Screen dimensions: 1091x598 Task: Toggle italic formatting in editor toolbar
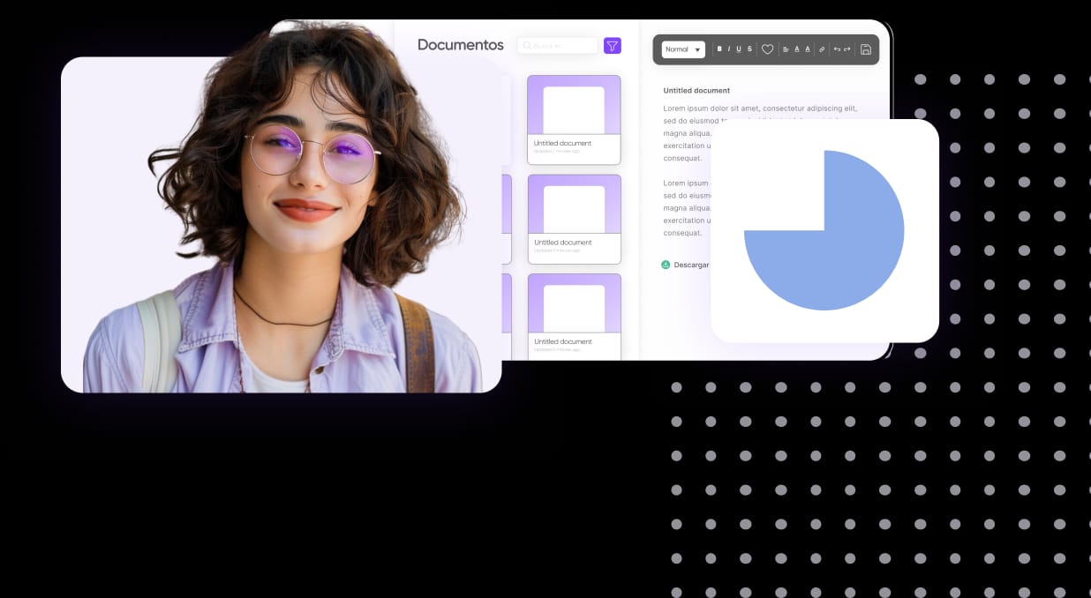[x=729, y=49]
